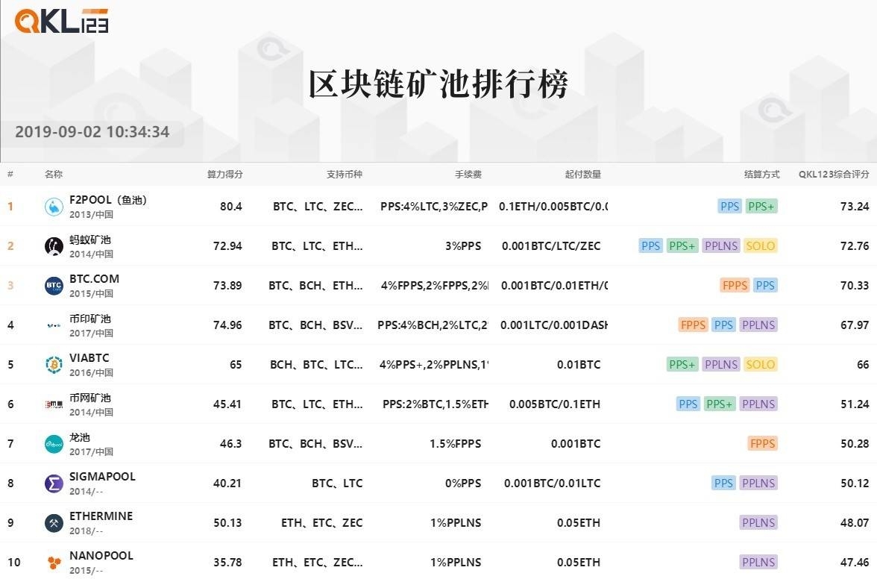The image size is (877, 579).
Task: Click the ETHERMINE pickaxe logo icon
Action: [54, 523]
